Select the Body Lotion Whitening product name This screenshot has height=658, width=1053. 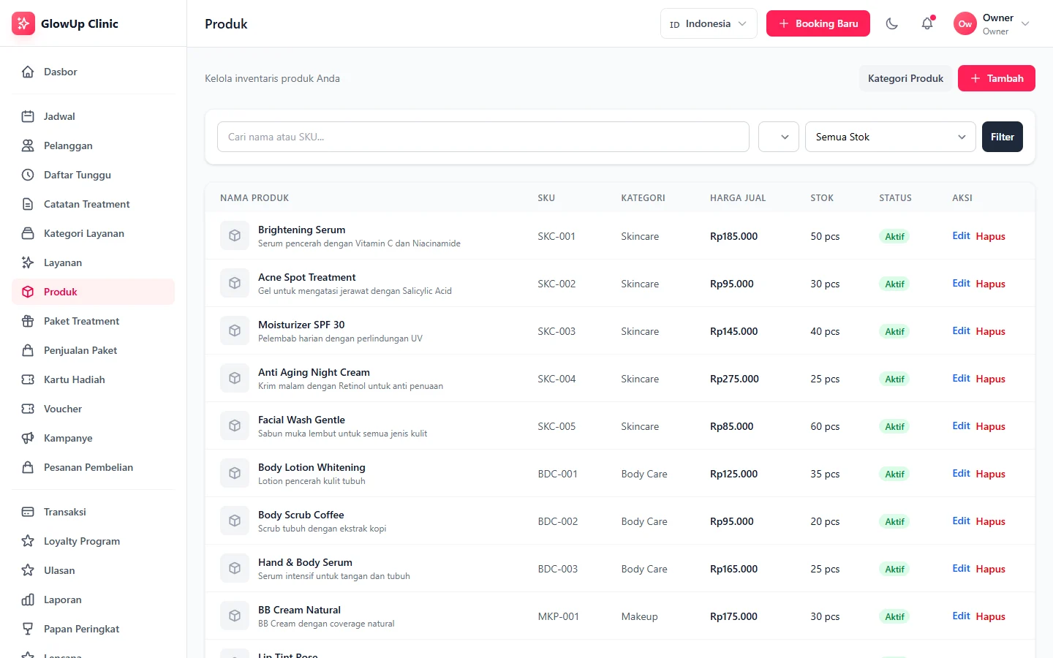(312, 467)
